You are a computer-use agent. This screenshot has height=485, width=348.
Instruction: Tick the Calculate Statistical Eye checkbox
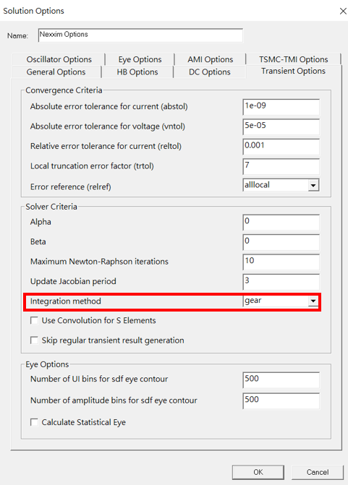pyautogui.click(x=34, y=422)
